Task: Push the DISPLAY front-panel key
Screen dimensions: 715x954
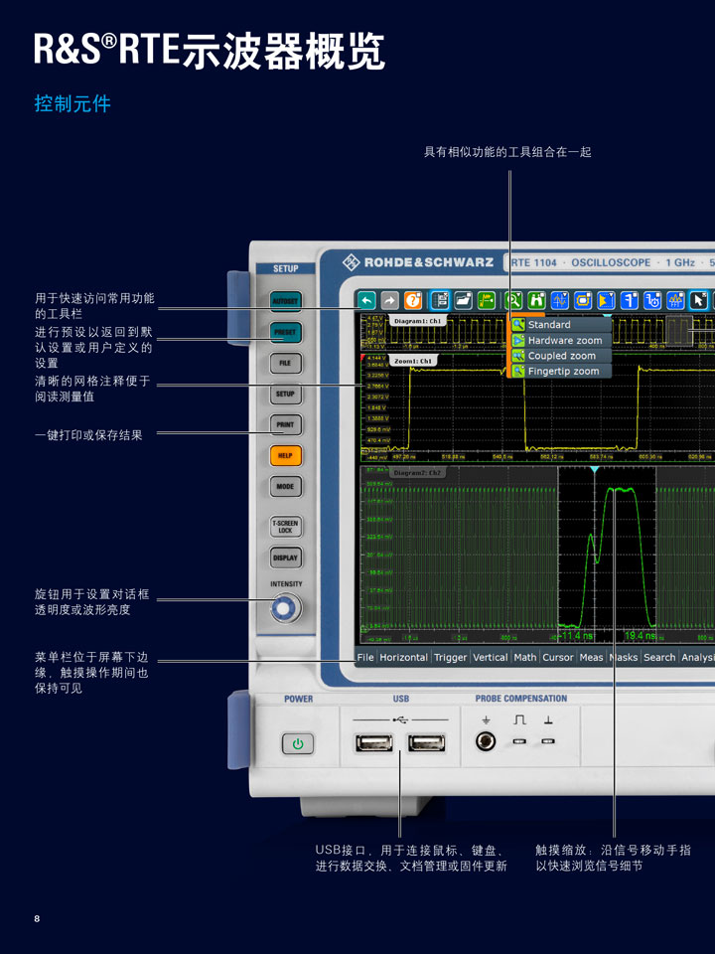Action: [x=285, y=557]
